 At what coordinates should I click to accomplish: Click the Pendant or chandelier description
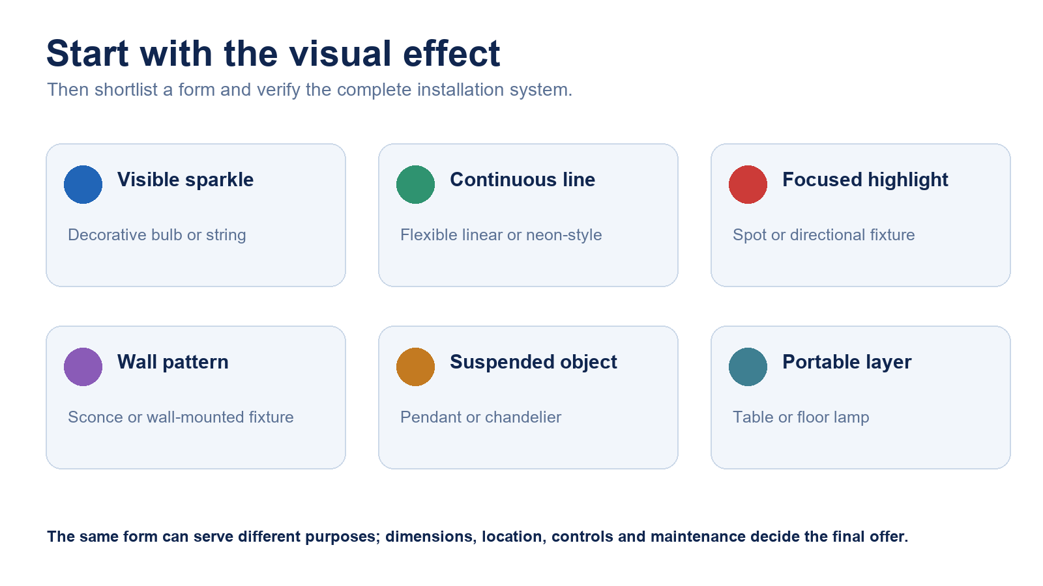480,417
